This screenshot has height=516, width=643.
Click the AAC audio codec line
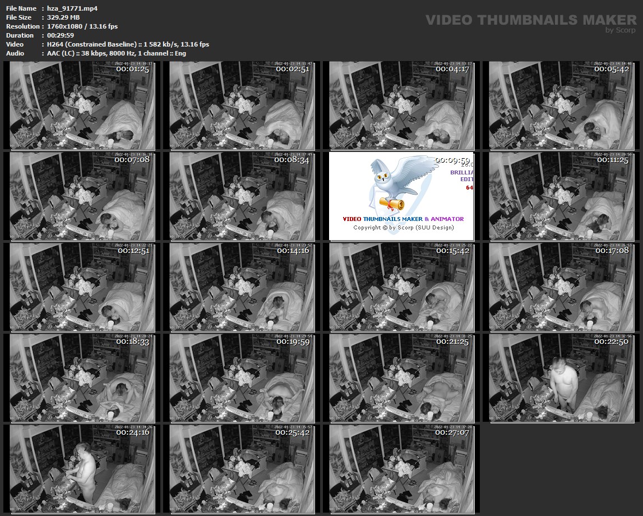117,53
